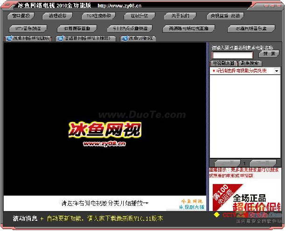
Task: Click the 温馨提示 red hint text
Action: pyautogui.click(x=244, y=173)
